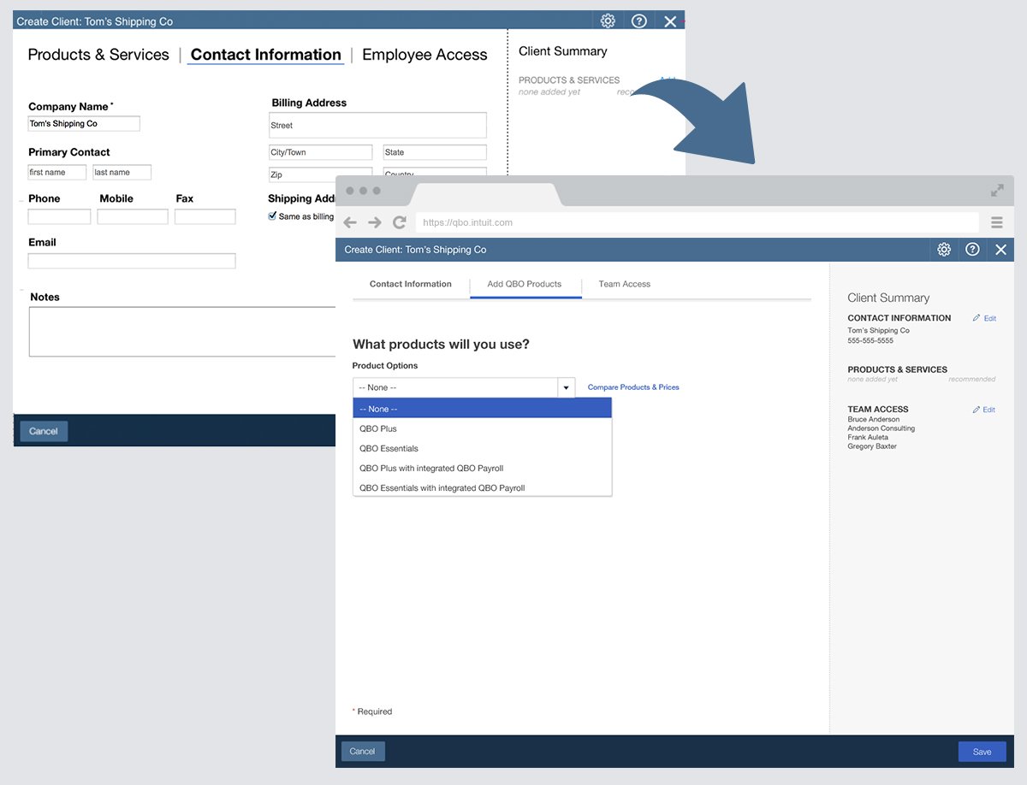Reload the page with refresh icon
The width and height of the screenshot is (1027, 785).
coord(400,222)
